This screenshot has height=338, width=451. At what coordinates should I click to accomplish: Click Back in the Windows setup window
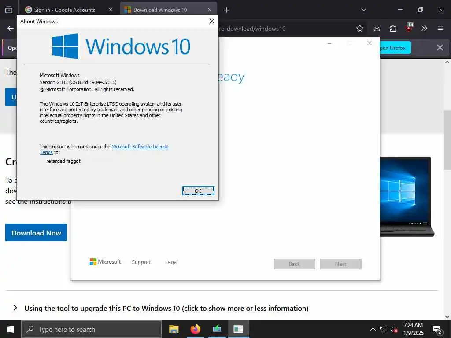(295, 264)
